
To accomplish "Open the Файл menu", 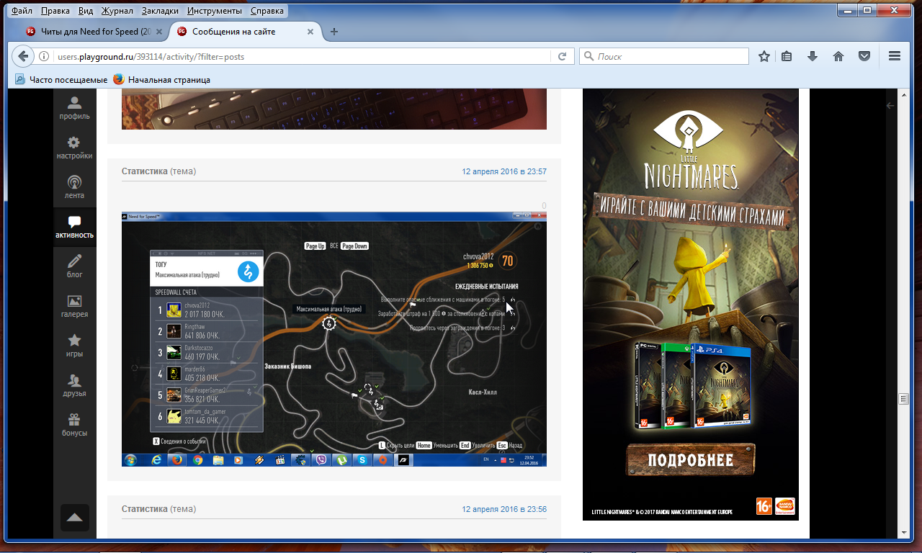I will coord(22,11).
